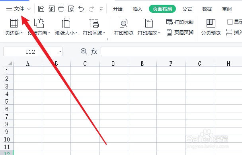
Task: Select row 2 header
Action: tap(7, 78)
